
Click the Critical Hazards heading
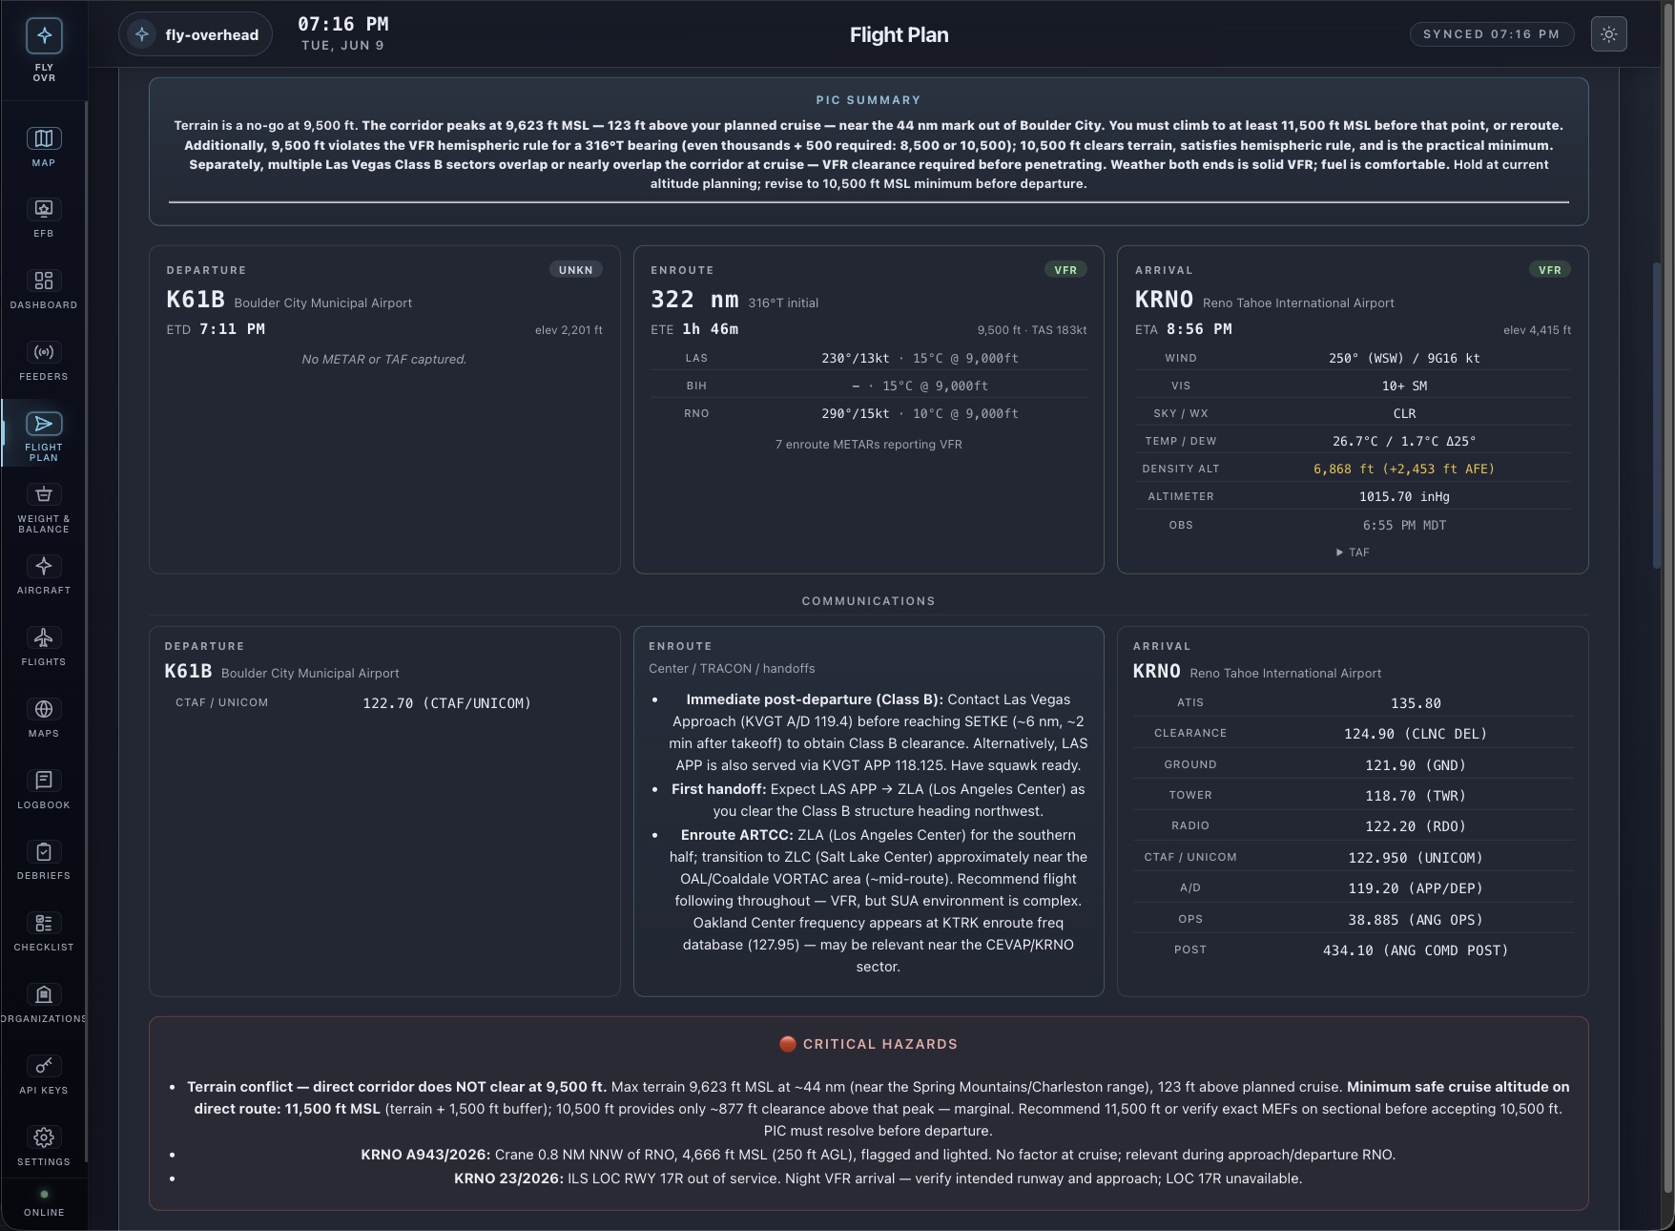[868, 1044]
